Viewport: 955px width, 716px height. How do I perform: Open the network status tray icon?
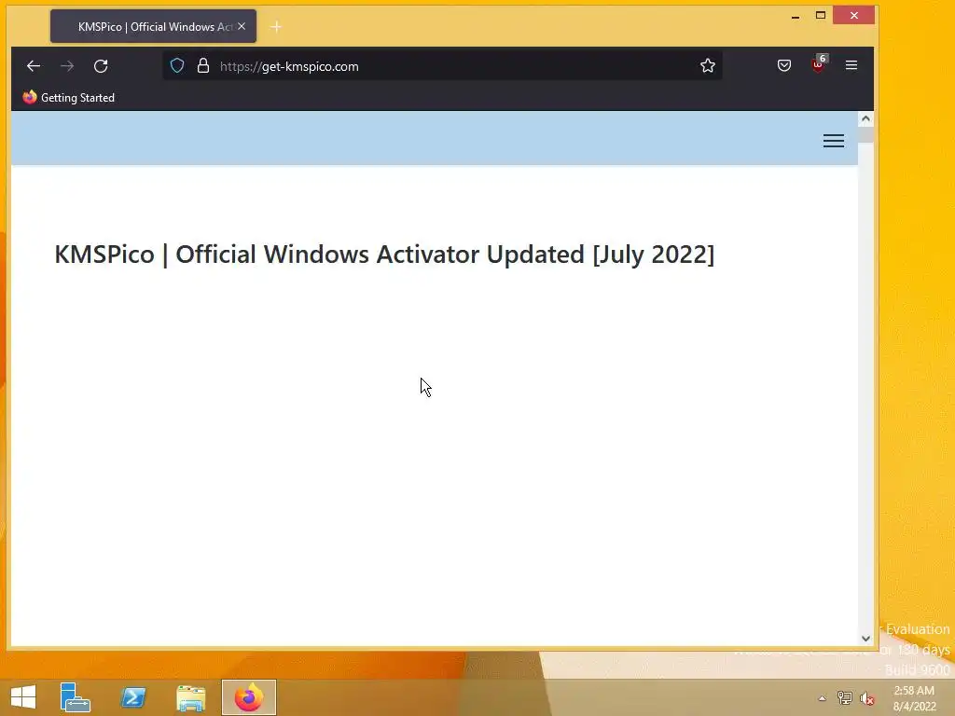point(844,698)
